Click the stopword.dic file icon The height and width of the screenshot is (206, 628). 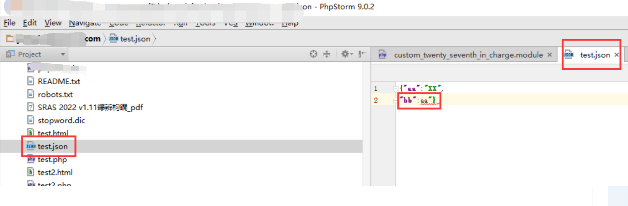pos(31,120)
